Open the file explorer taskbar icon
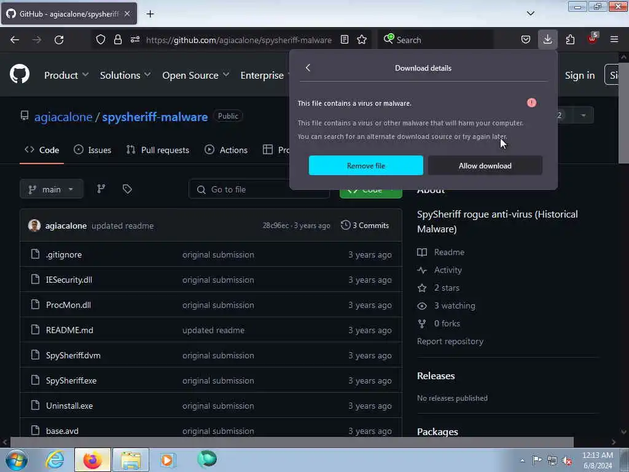This screenshot has width=629, height=472. [x=131, y=460]
